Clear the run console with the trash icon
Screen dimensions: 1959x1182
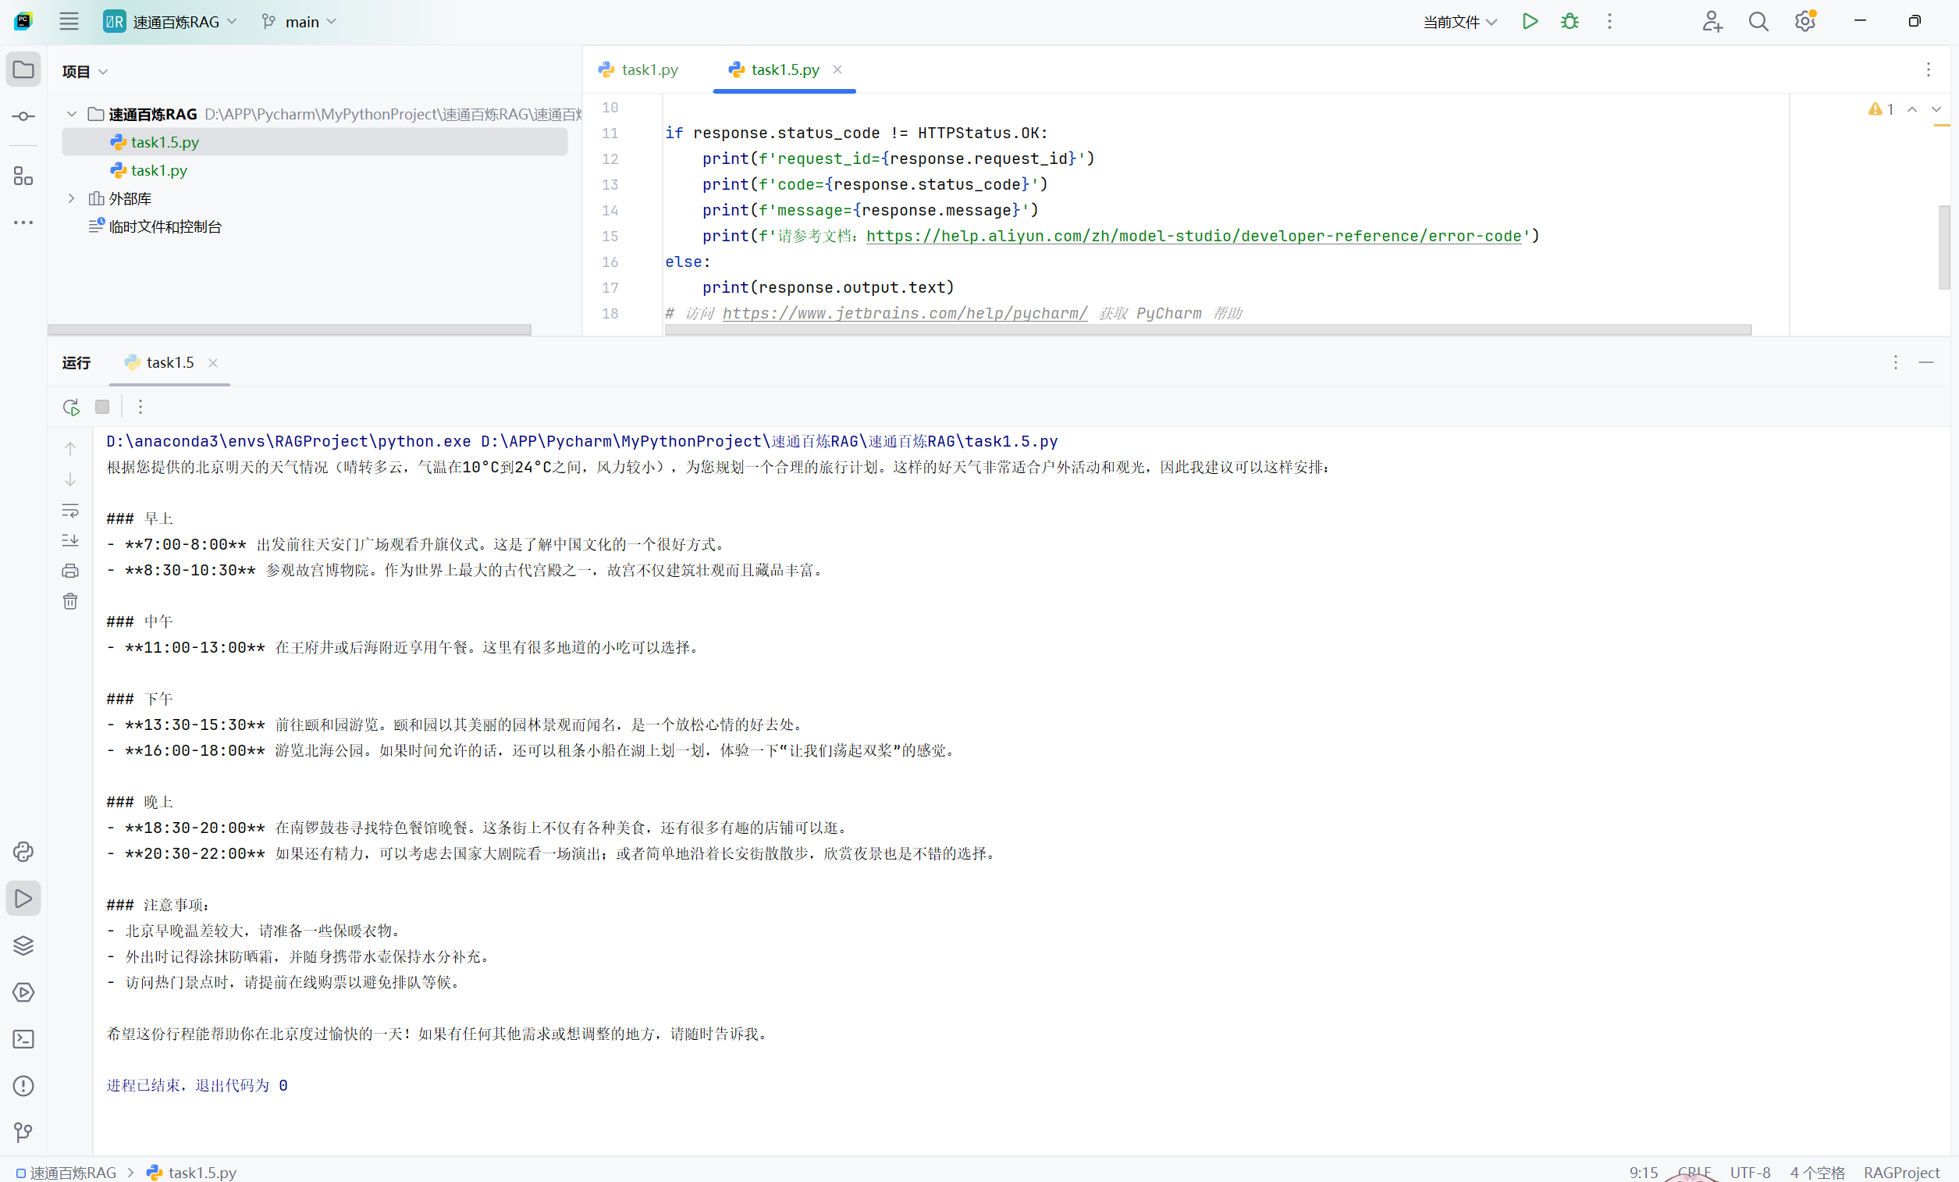(70, 601)
